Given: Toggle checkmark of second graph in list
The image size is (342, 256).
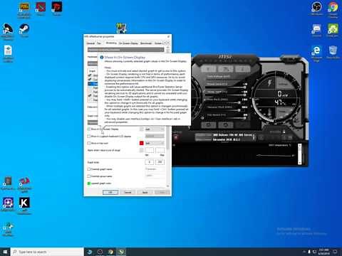Looking at the screenshot, I should 90,80.
